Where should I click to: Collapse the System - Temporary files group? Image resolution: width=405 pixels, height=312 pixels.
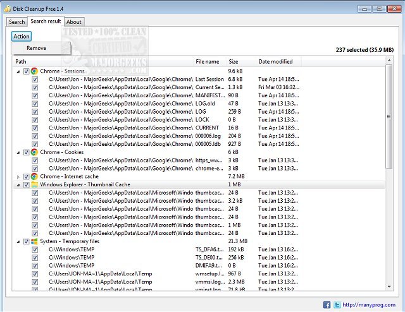pyautogui.click(x=18, y=242)
